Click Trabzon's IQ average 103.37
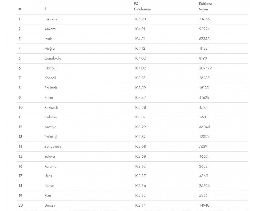The width and height of the screenshot is (261, 211). [140, 117]
